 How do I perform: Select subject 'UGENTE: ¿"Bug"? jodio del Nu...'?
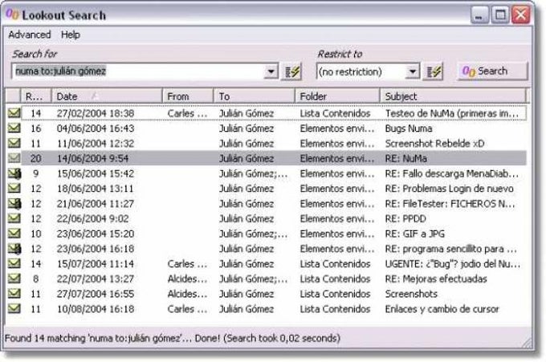tap(453, 264)
